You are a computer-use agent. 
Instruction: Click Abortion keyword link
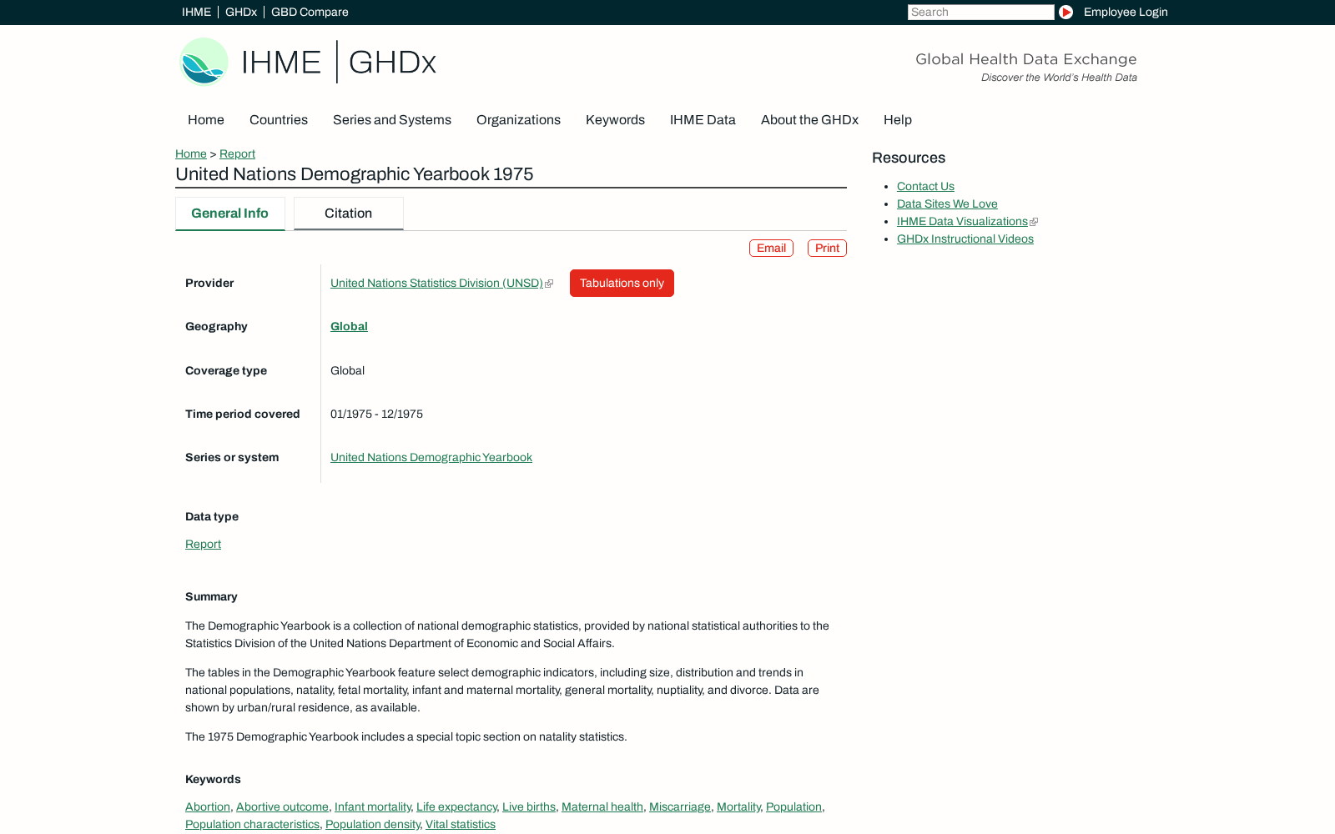[x=208, y=806]
